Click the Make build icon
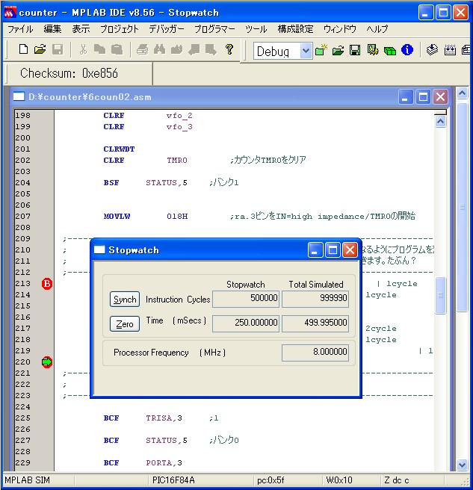Screen dimensions: 473x490 pyautogui.click(x=433, y=50)
